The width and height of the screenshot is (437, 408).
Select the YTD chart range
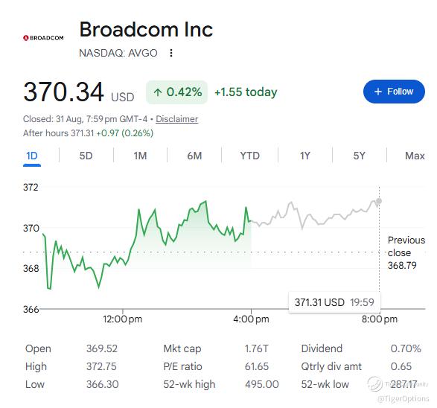pos(249,156)
